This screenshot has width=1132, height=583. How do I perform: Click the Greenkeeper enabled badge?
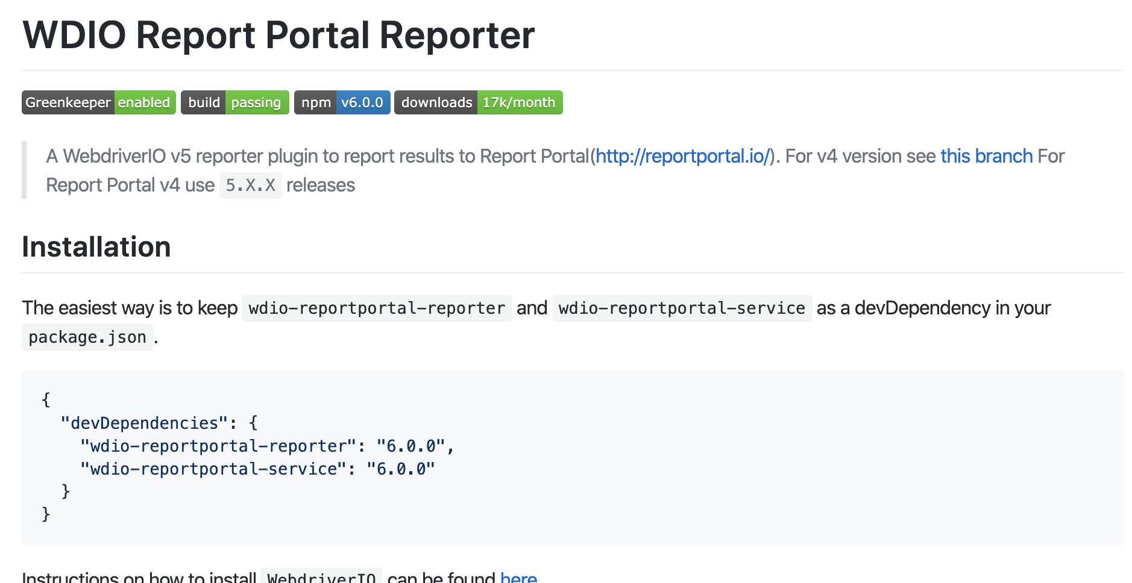click(99, 102)
